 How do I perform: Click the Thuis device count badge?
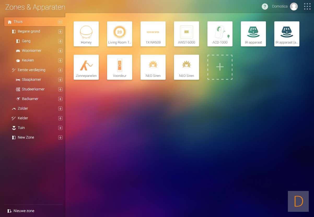click(60, 22)
